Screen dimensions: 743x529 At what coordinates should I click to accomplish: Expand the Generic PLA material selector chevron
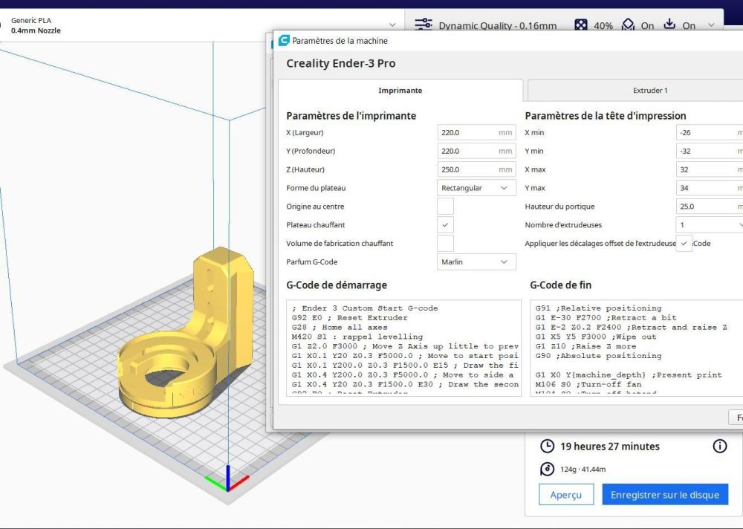tap(392, 25)
